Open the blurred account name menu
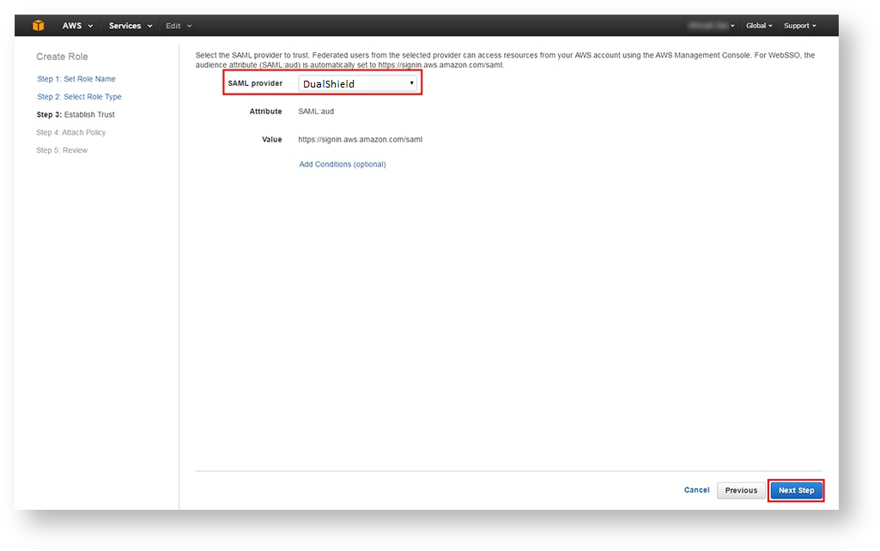Screen dimensions: 880x551 tap(711, 26)
